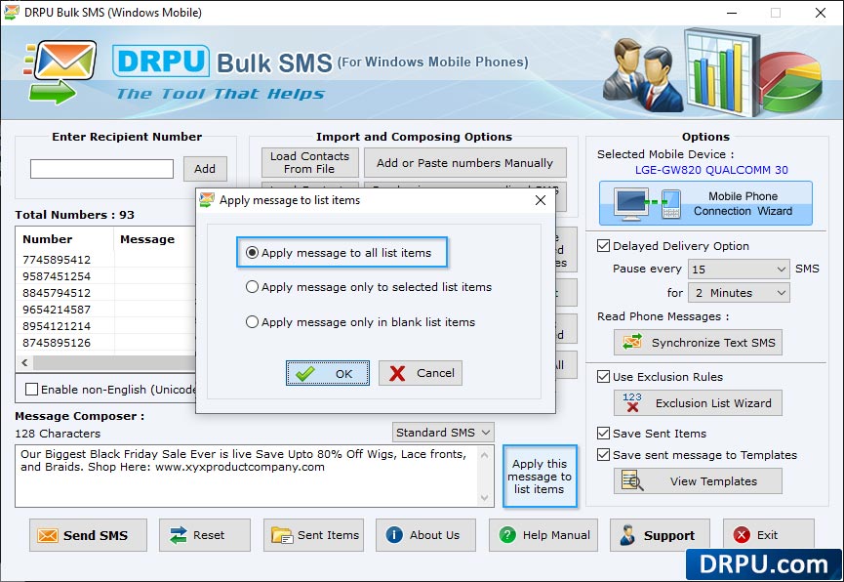Screen dimensions: 844x582
Task: Toggle Save Sent Items checkbox
Action: [603, 434]
